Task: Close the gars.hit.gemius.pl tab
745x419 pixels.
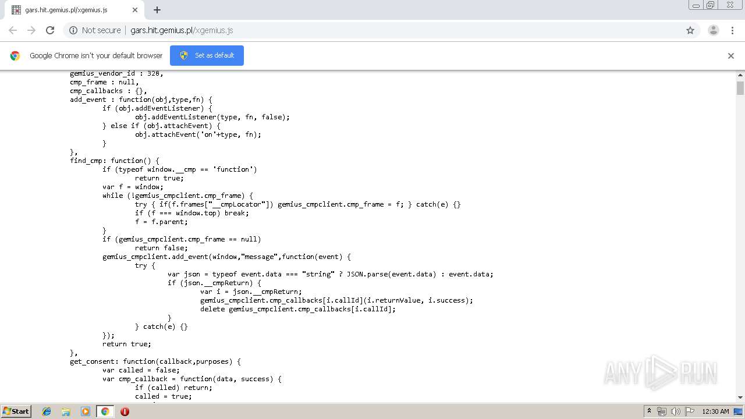Action: coord(135,10)
